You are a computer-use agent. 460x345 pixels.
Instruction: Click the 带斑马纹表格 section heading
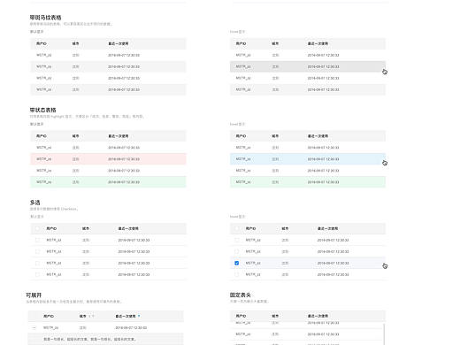[45, 18]
